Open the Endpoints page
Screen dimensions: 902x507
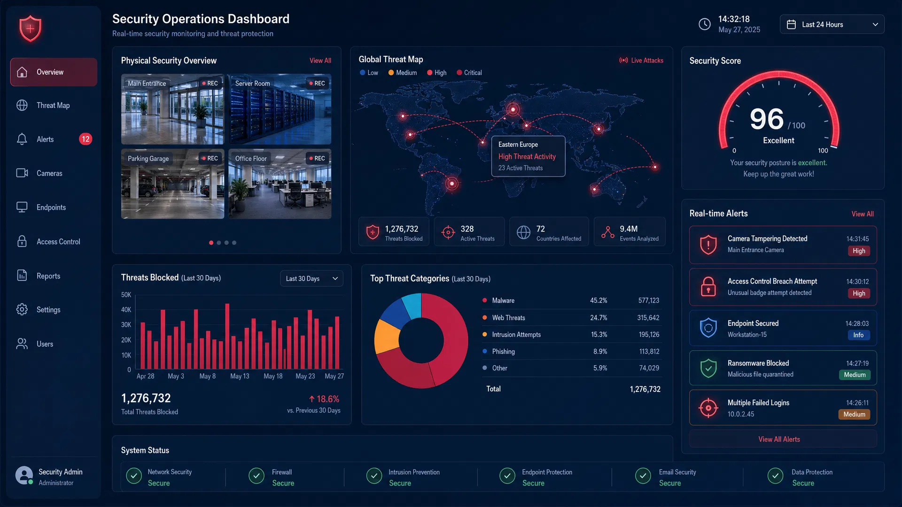(x=54, y=207)
